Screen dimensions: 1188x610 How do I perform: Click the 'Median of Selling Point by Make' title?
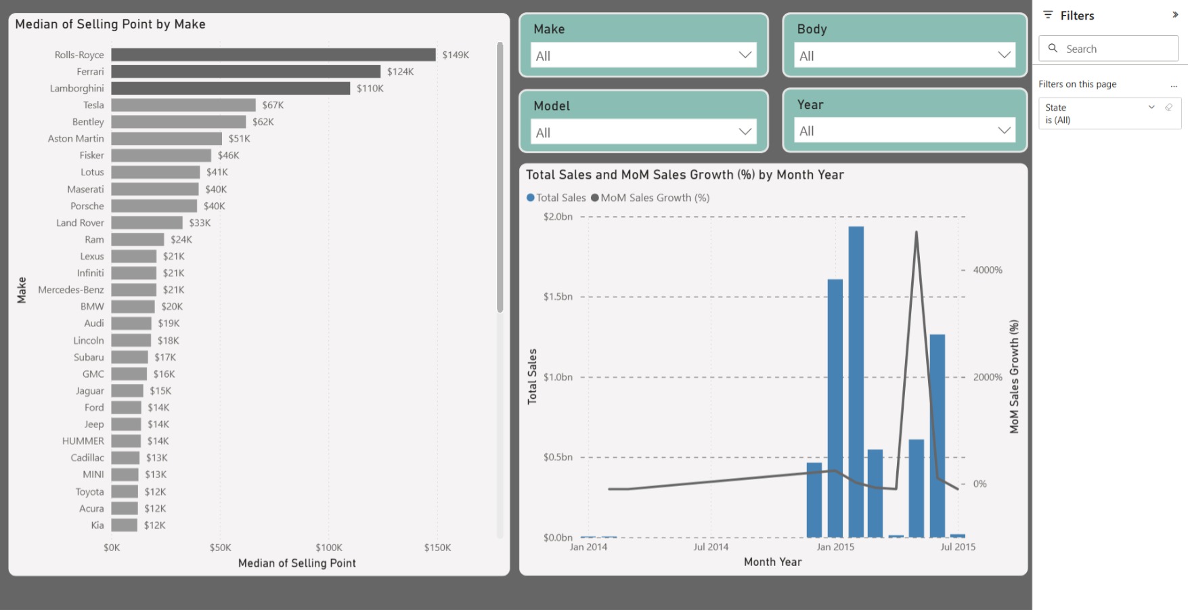coord(110,24)
